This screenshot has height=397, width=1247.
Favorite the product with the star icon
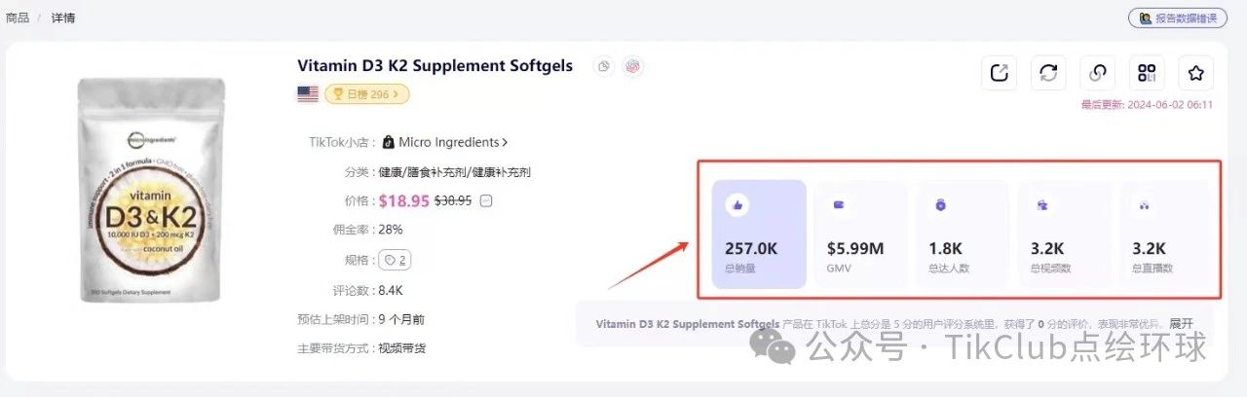(x=1196, y=73)
